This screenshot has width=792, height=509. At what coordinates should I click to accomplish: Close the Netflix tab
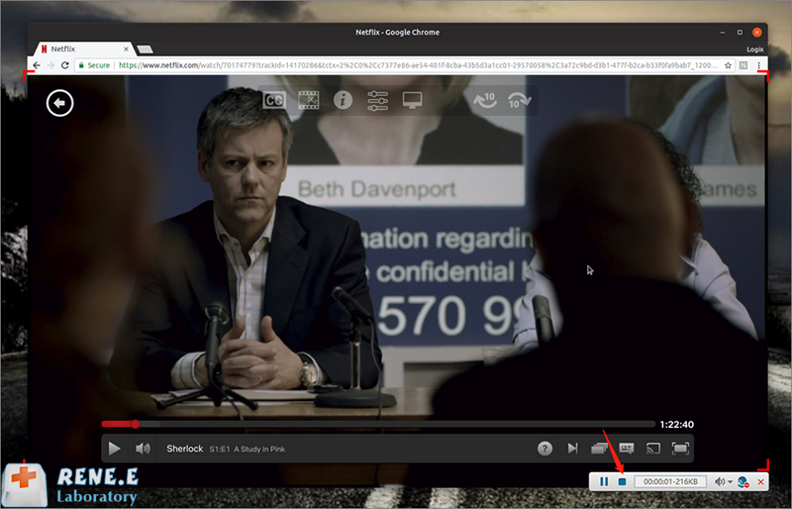pos(126,50)
